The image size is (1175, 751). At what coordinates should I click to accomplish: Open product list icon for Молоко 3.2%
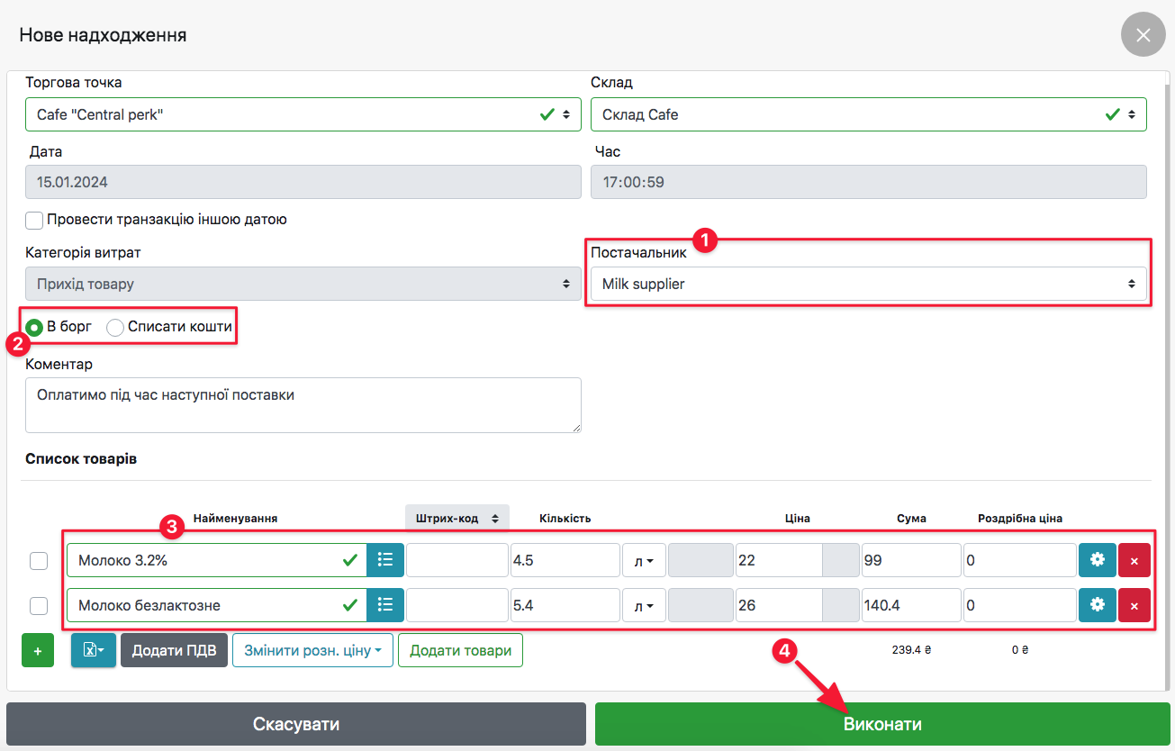pos(385,560)
